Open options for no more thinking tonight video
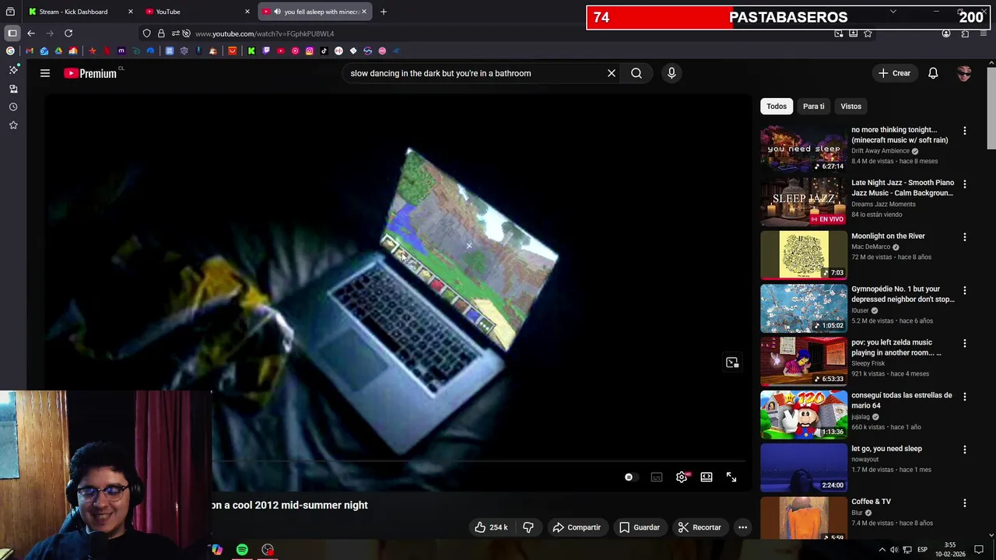The height and width of the screenshot is (560, 996). coord(965,131)
